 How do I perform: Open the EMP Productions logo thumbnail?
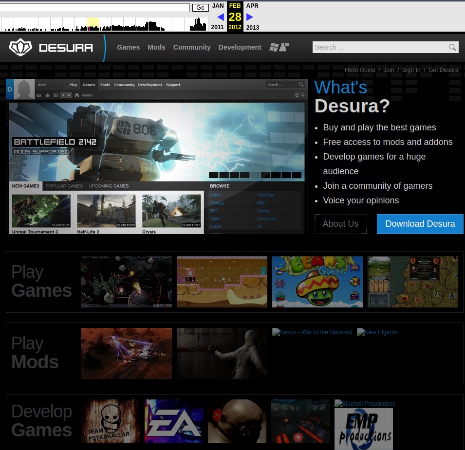click(364, 429)
